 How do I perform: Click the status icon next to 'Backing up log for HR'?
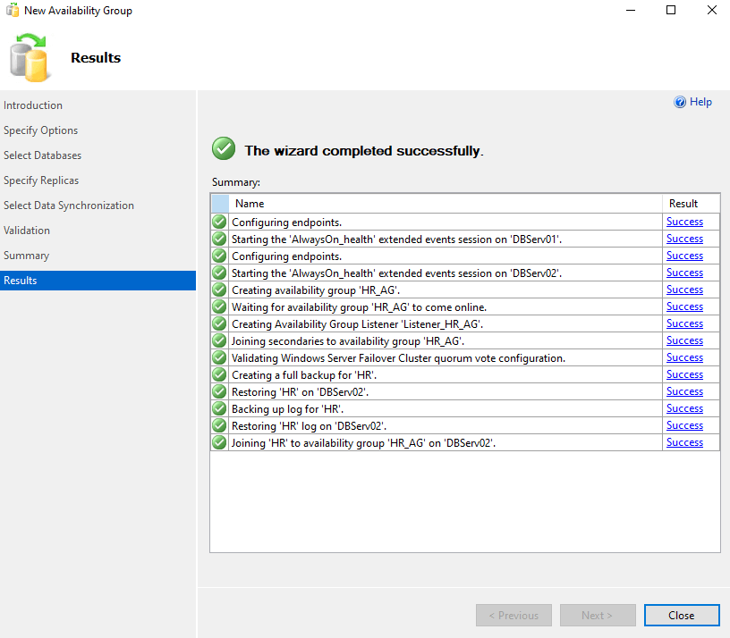coord(219,408)
